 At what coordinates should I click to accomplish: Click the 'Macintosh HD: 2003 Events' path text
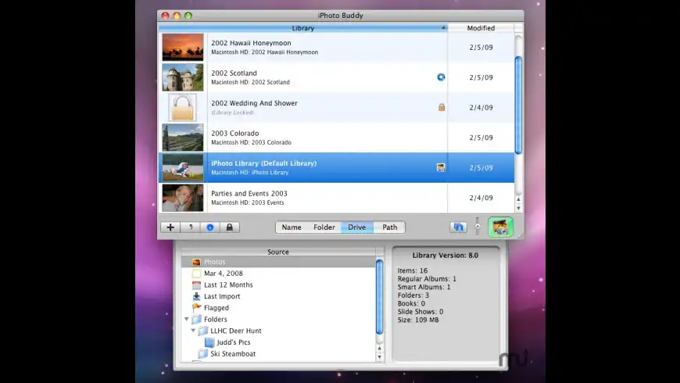248,202
